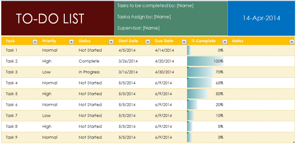Screen dimensions: 296x144
Task: Open the Priority column filter dropdown
Action: pos(71,42)
